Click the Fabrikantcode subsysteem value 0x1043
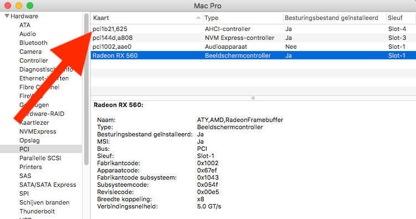416x219 pixels. click(x=208, y=177)
